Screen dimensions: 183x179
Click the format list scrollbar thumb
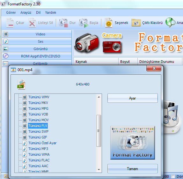pos(99,131)
